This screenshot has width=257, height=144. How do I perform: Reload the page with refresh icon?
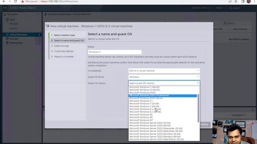pos(15,2)
